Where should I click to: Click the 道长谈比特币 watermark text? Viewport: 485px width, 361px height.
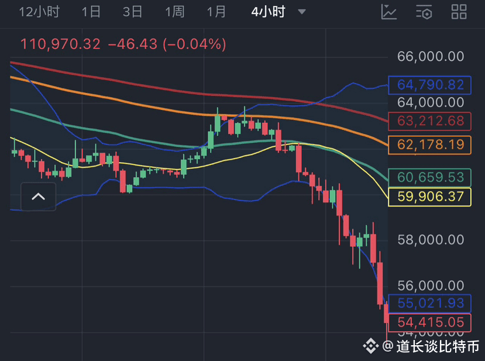(438, 346)
